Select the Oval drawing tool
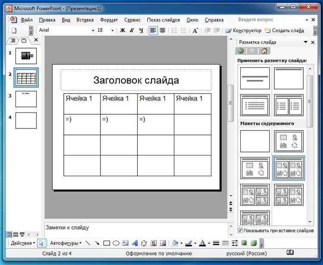Image resolution: width=323 pixels, height=265 pixels. point(116,243)
